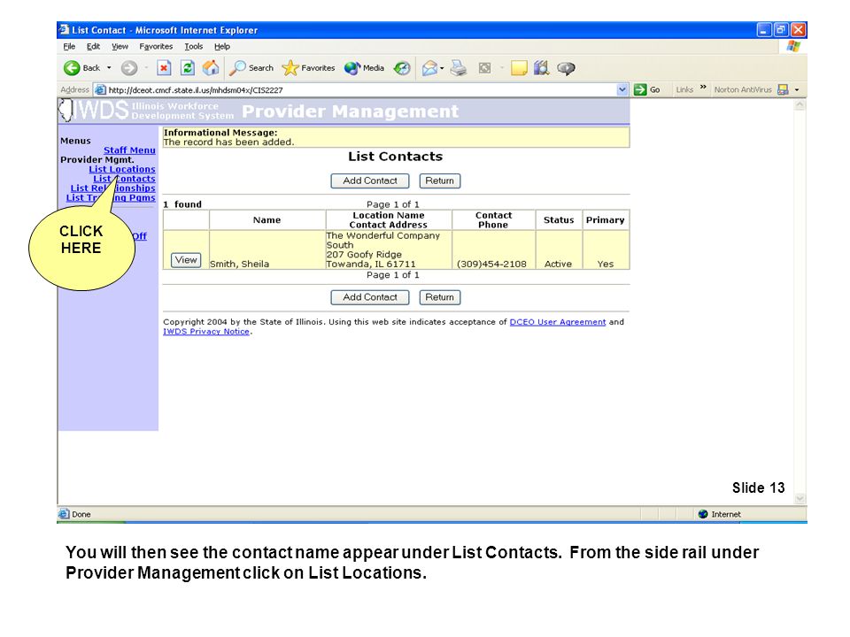Open Favorites star in the toolbar
This screenshot has width=850, height=637.
(290, 68)
